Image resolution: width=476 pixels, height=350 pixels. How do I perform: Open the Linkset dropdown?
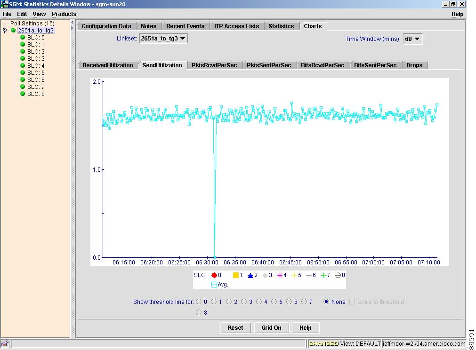click(x=163, y=39)
